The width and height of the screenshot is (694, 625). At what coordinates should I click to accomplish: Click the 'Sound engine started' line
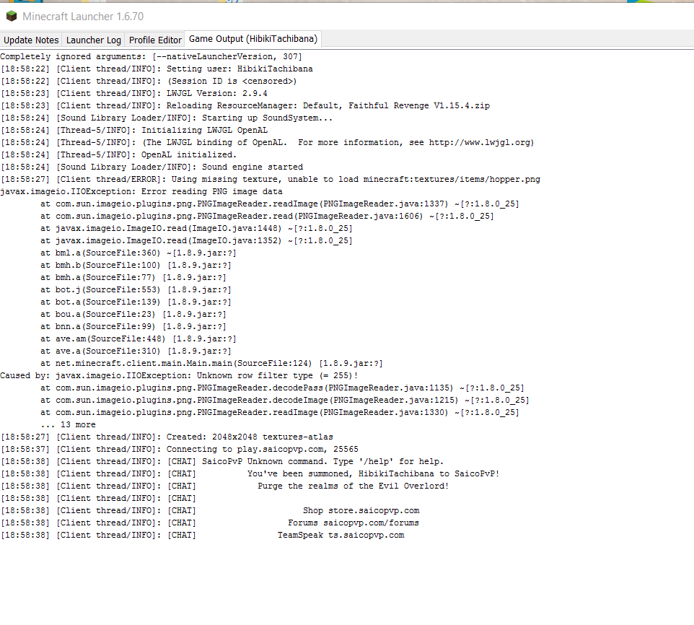point(151,167)
